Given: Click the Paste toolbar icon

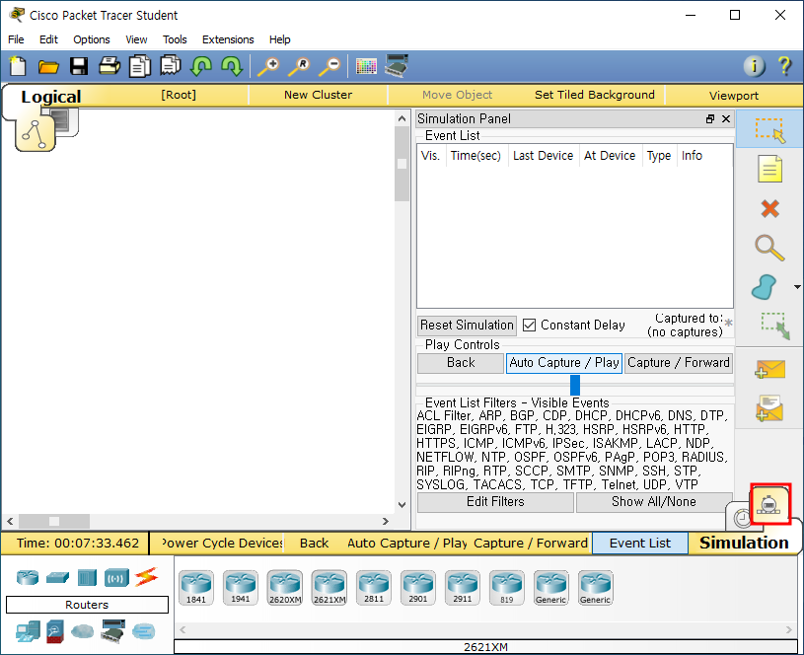Looking at the screenshot, I should pyautogui.click(x=171, y=66).
